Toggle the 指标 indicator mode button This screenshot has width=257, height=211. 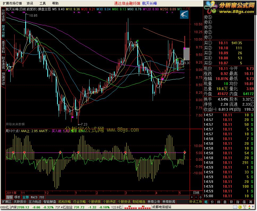click(9, 197)
